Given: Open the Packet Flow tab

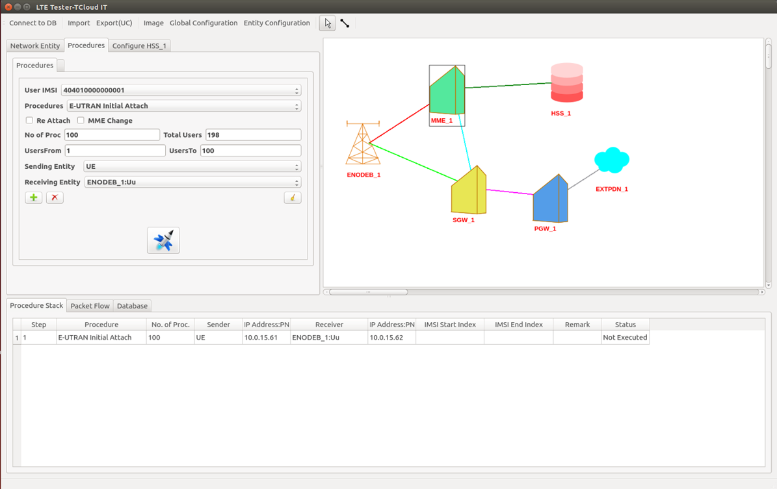Looking at the screenshot, I should [90, 306].
